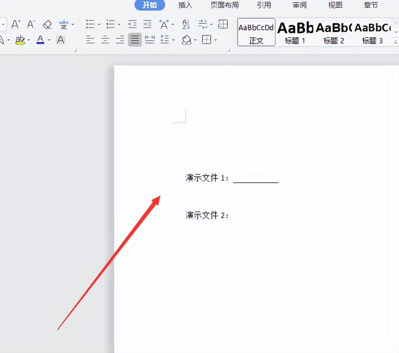Apply blue font color A
This screenshot has height=353, width=399.
click(x=41, y=40)
